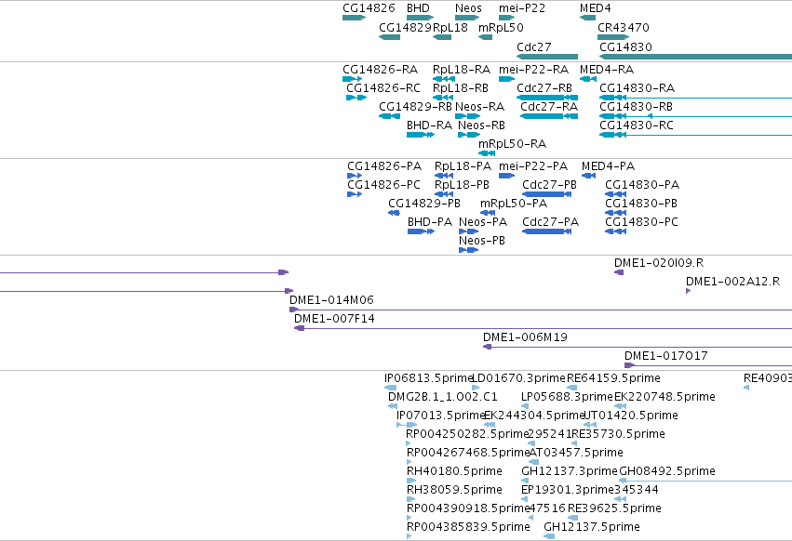Select the Cdc27 gene bar

coord(547,57)
